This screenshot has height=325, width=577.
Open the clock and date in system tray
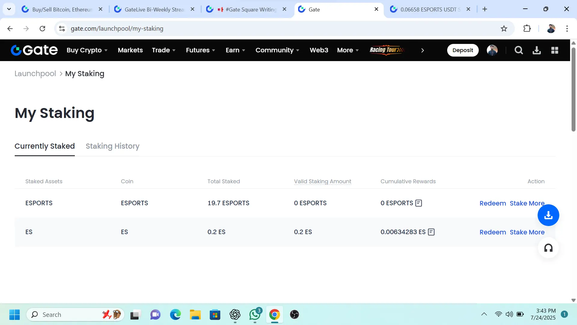coord(543,314)
